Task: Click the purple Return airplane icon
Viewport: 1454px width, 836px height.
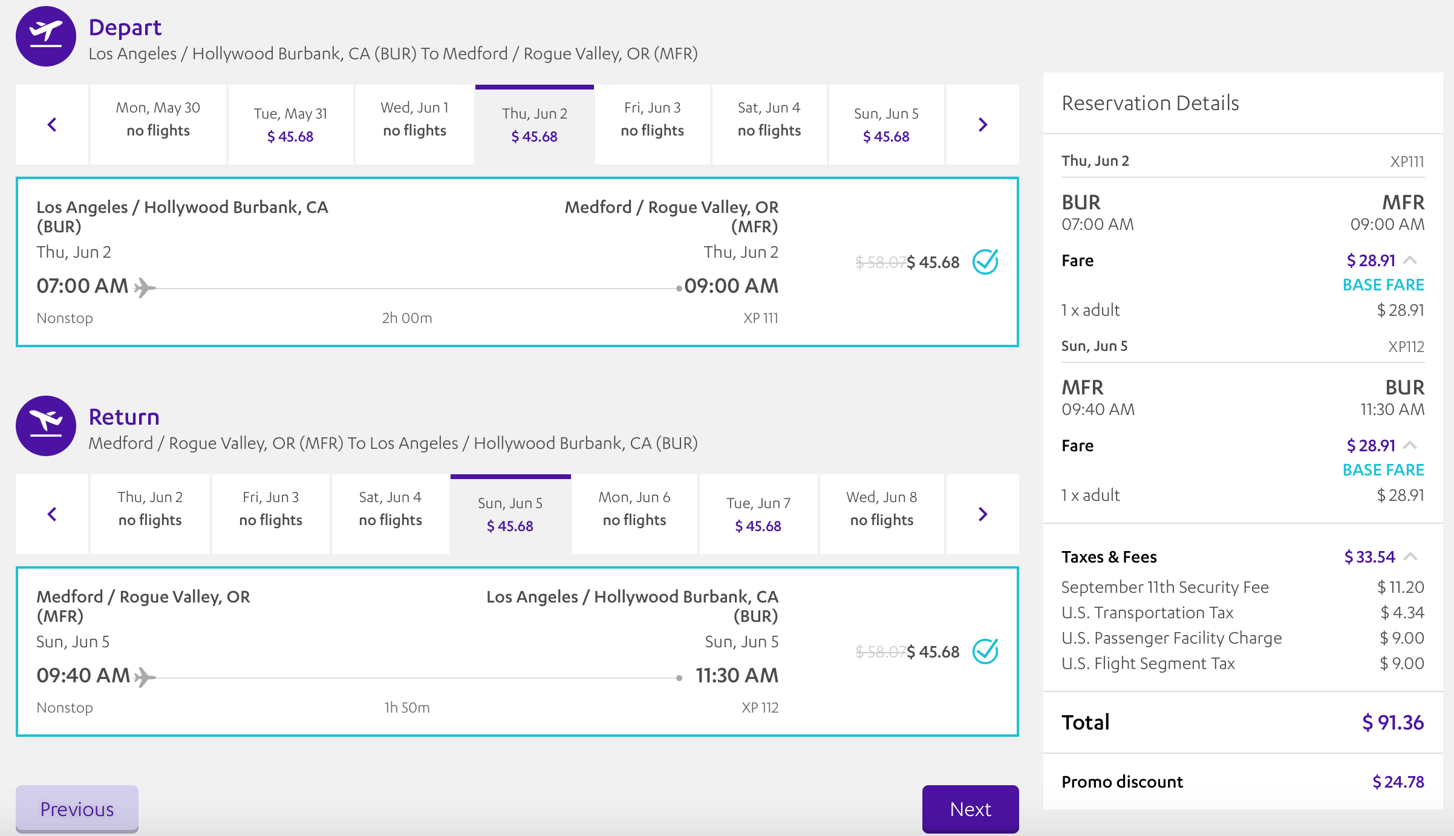Action: click(x=46, y=426)
